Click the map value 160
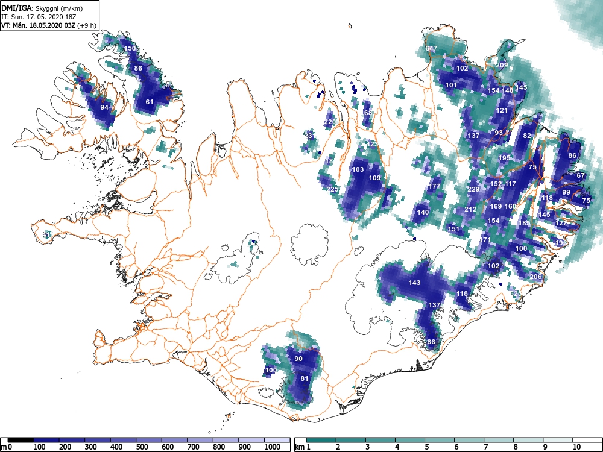Screen dimensions: 603x452 point(510,206)
